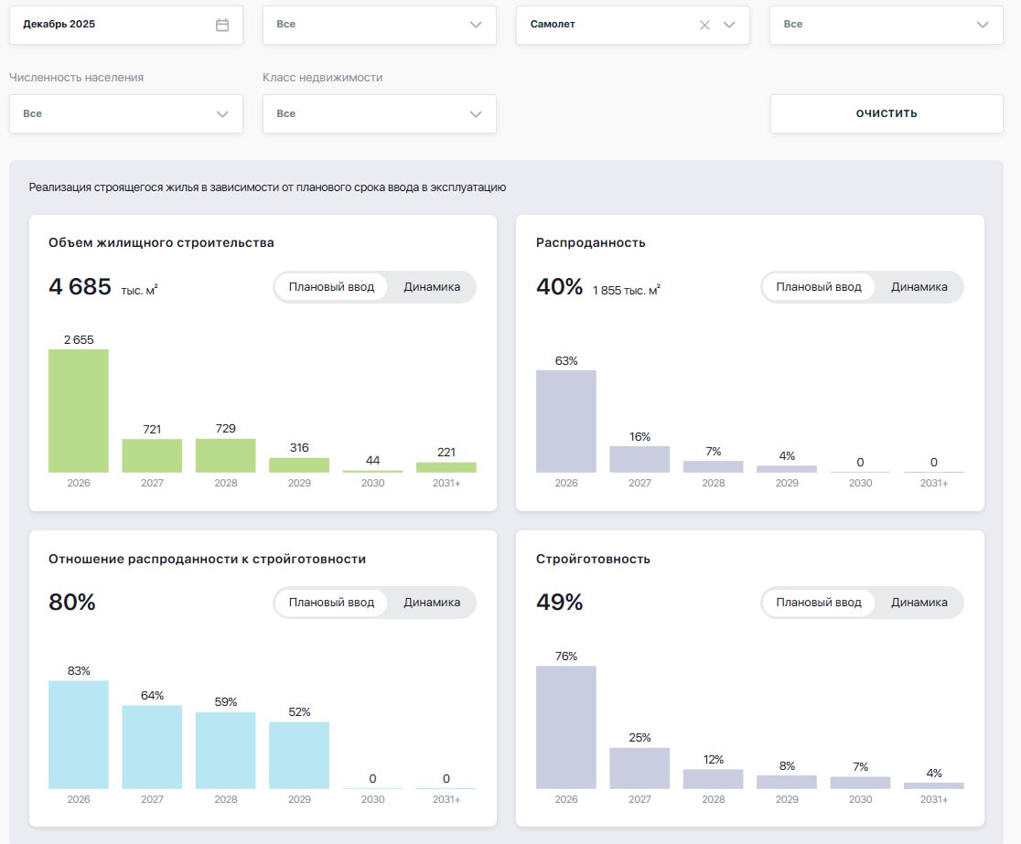Click the 83% light blue bar
The height and width of the screenshot is (844, 1021).
[79, 734]
